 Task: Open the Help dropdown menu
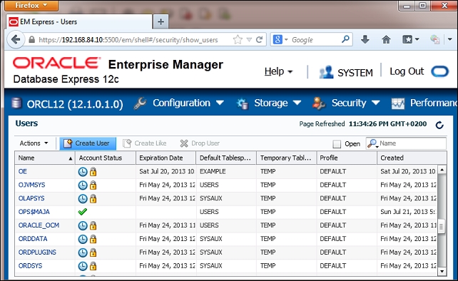coord(278,71)
